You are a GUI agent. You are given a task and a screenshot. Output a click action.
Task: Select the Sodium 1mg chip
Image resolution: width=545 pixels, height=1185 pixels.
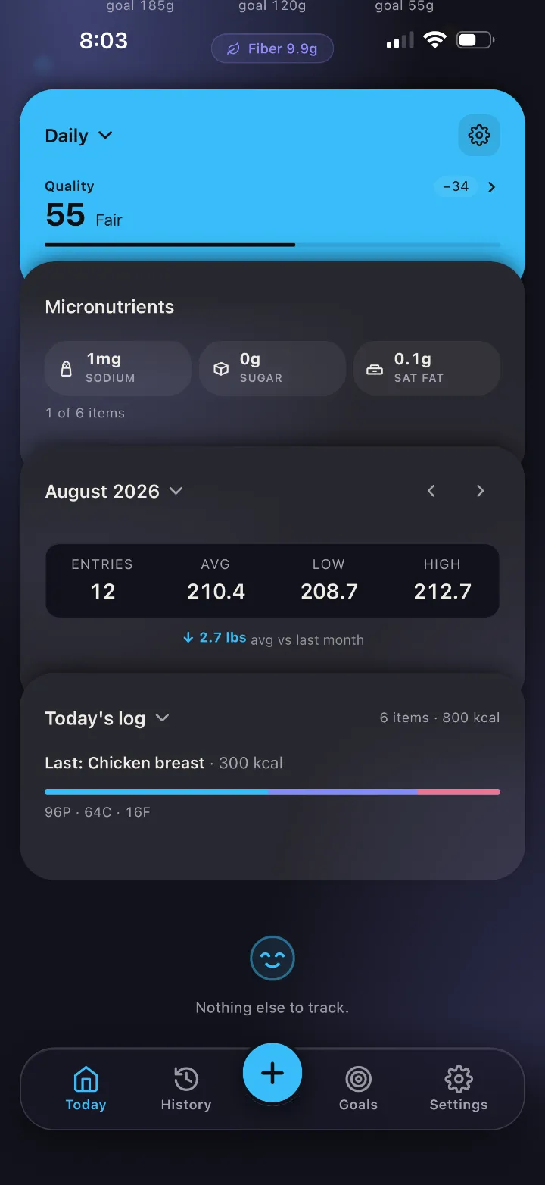click(118, 368)
